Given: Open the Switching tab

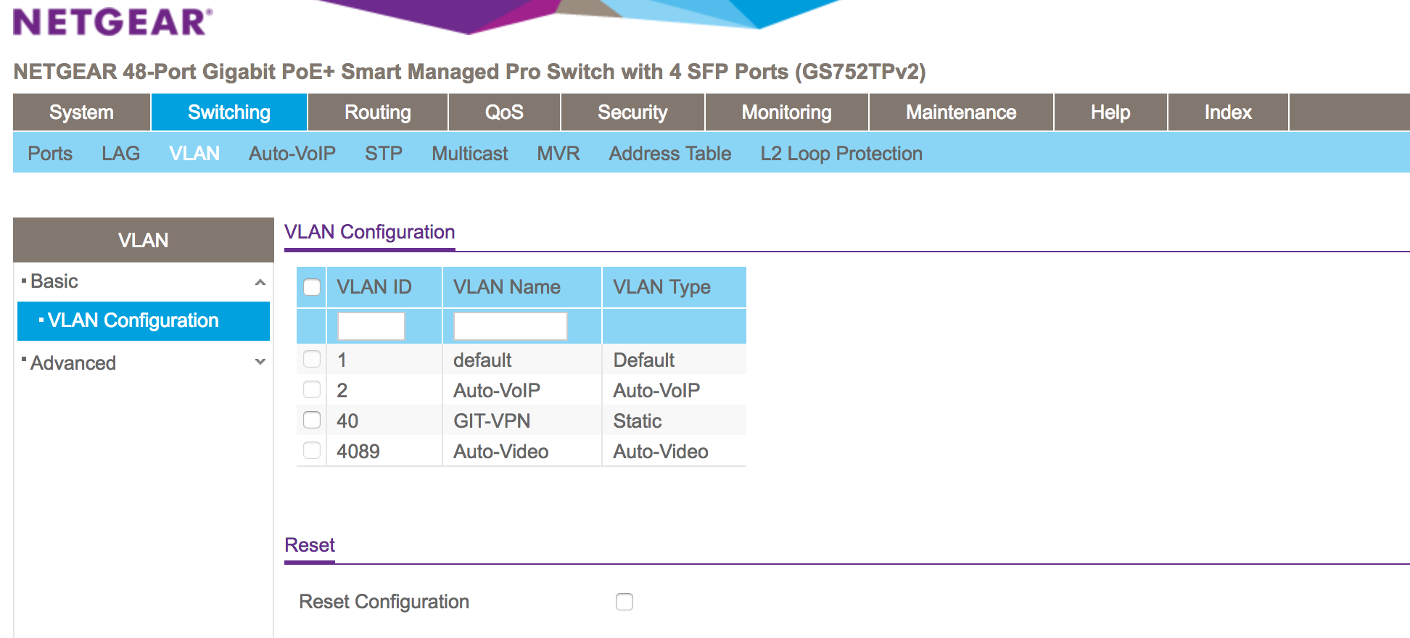Looking at the screenshot, I should pos(229,112).
